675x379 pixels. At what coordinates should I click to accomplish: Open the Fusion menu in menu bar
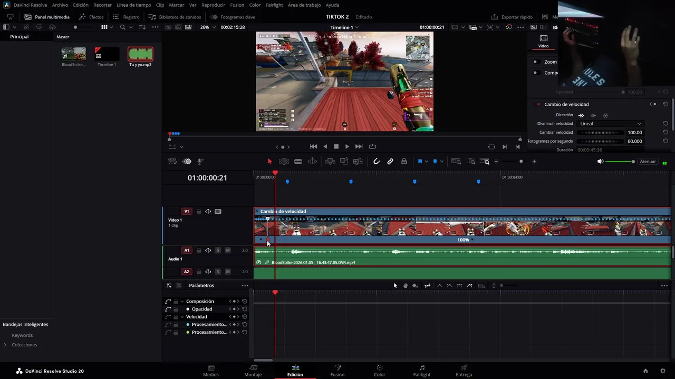tap(237, 5)
